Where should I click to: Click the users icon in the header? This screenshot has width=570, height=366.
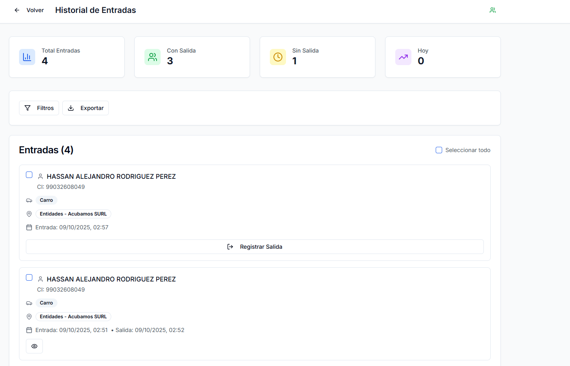coord(492,10)
